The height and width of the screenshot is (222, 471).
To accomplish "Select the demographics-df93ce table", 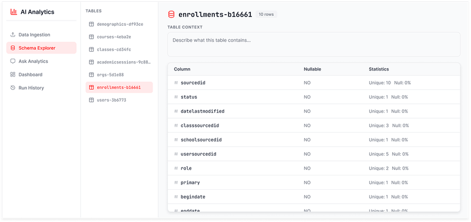I will (x=120, y=24).
